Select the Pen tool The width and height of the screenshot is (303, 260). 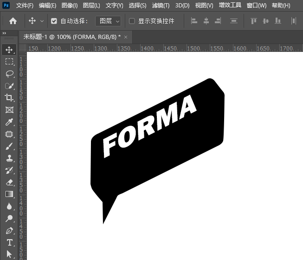click(9, 230)
